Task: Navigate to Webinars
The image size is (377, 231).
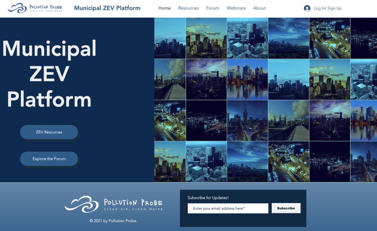Action: [x=236, y=8]
